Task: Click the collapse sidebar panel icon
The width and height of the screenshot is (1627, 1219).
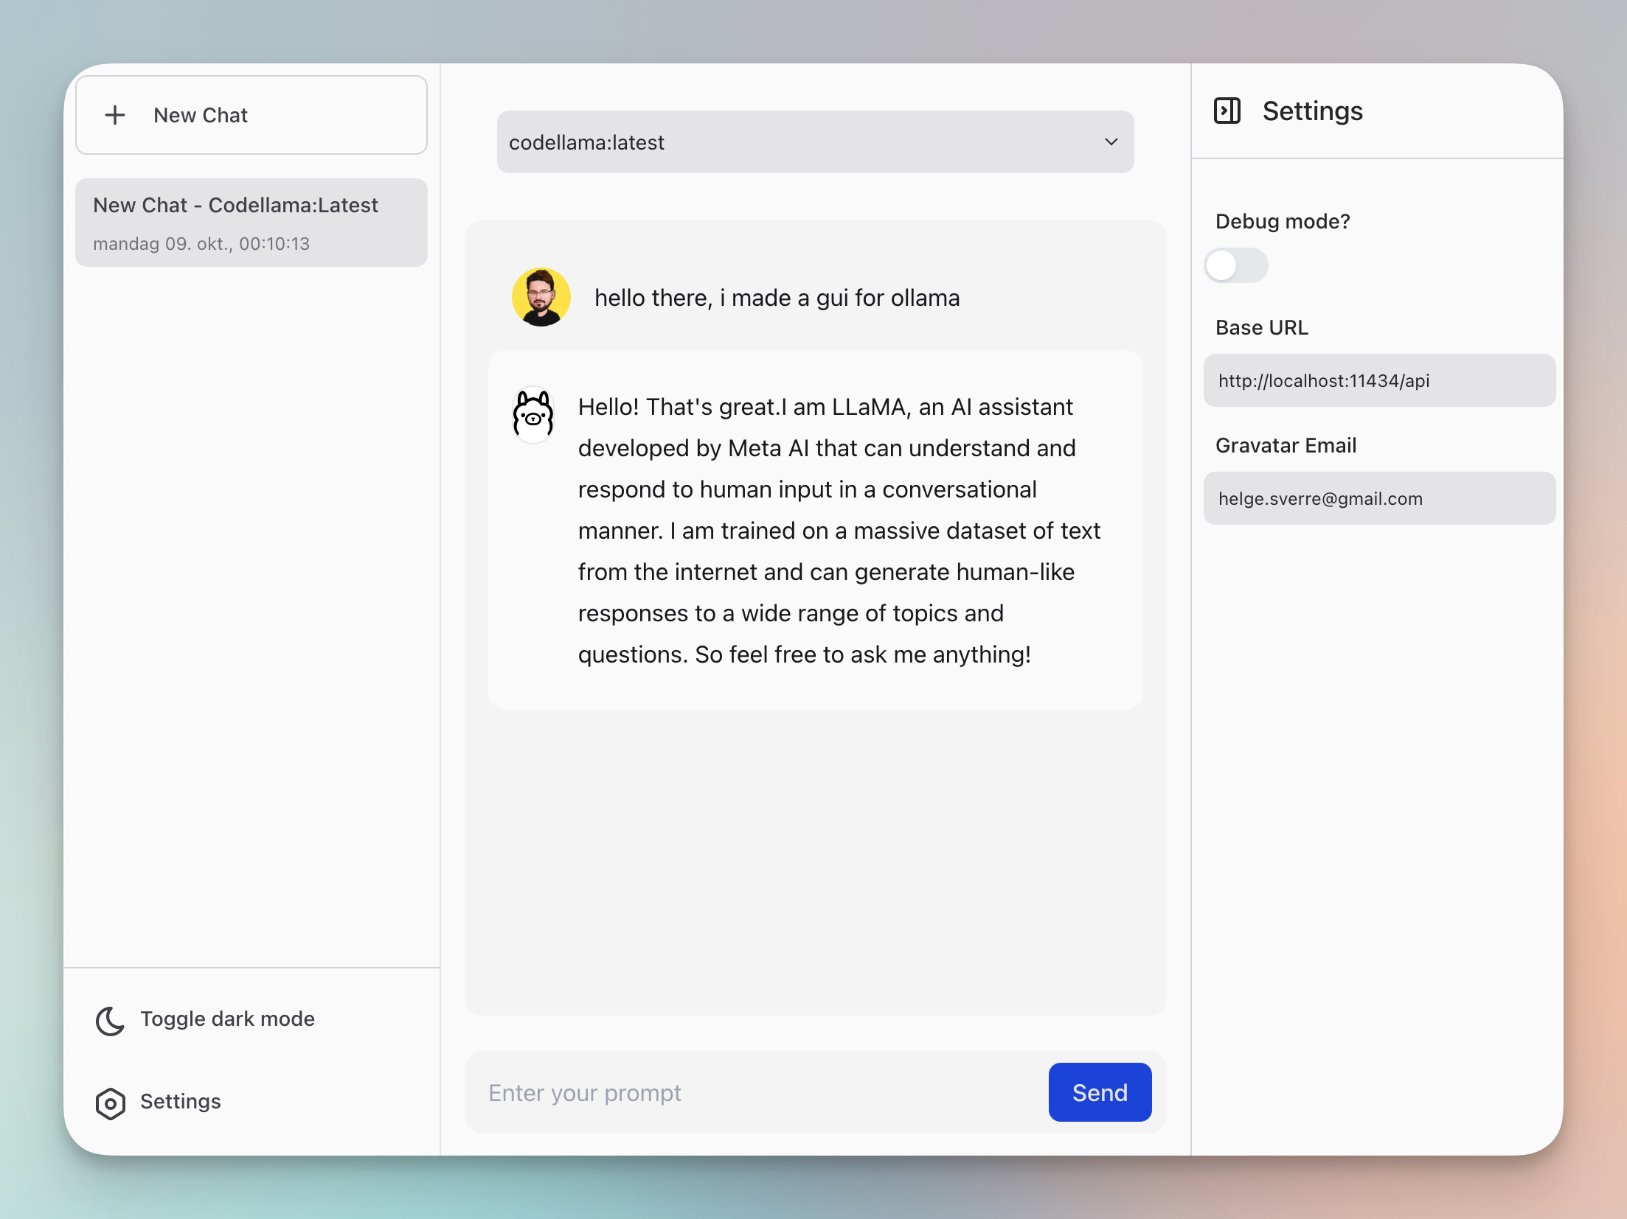Action: pos(1226,110)
